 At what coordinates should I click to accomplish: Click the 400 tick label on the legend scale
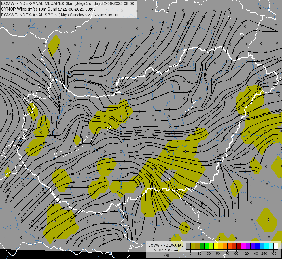point(273,254)
